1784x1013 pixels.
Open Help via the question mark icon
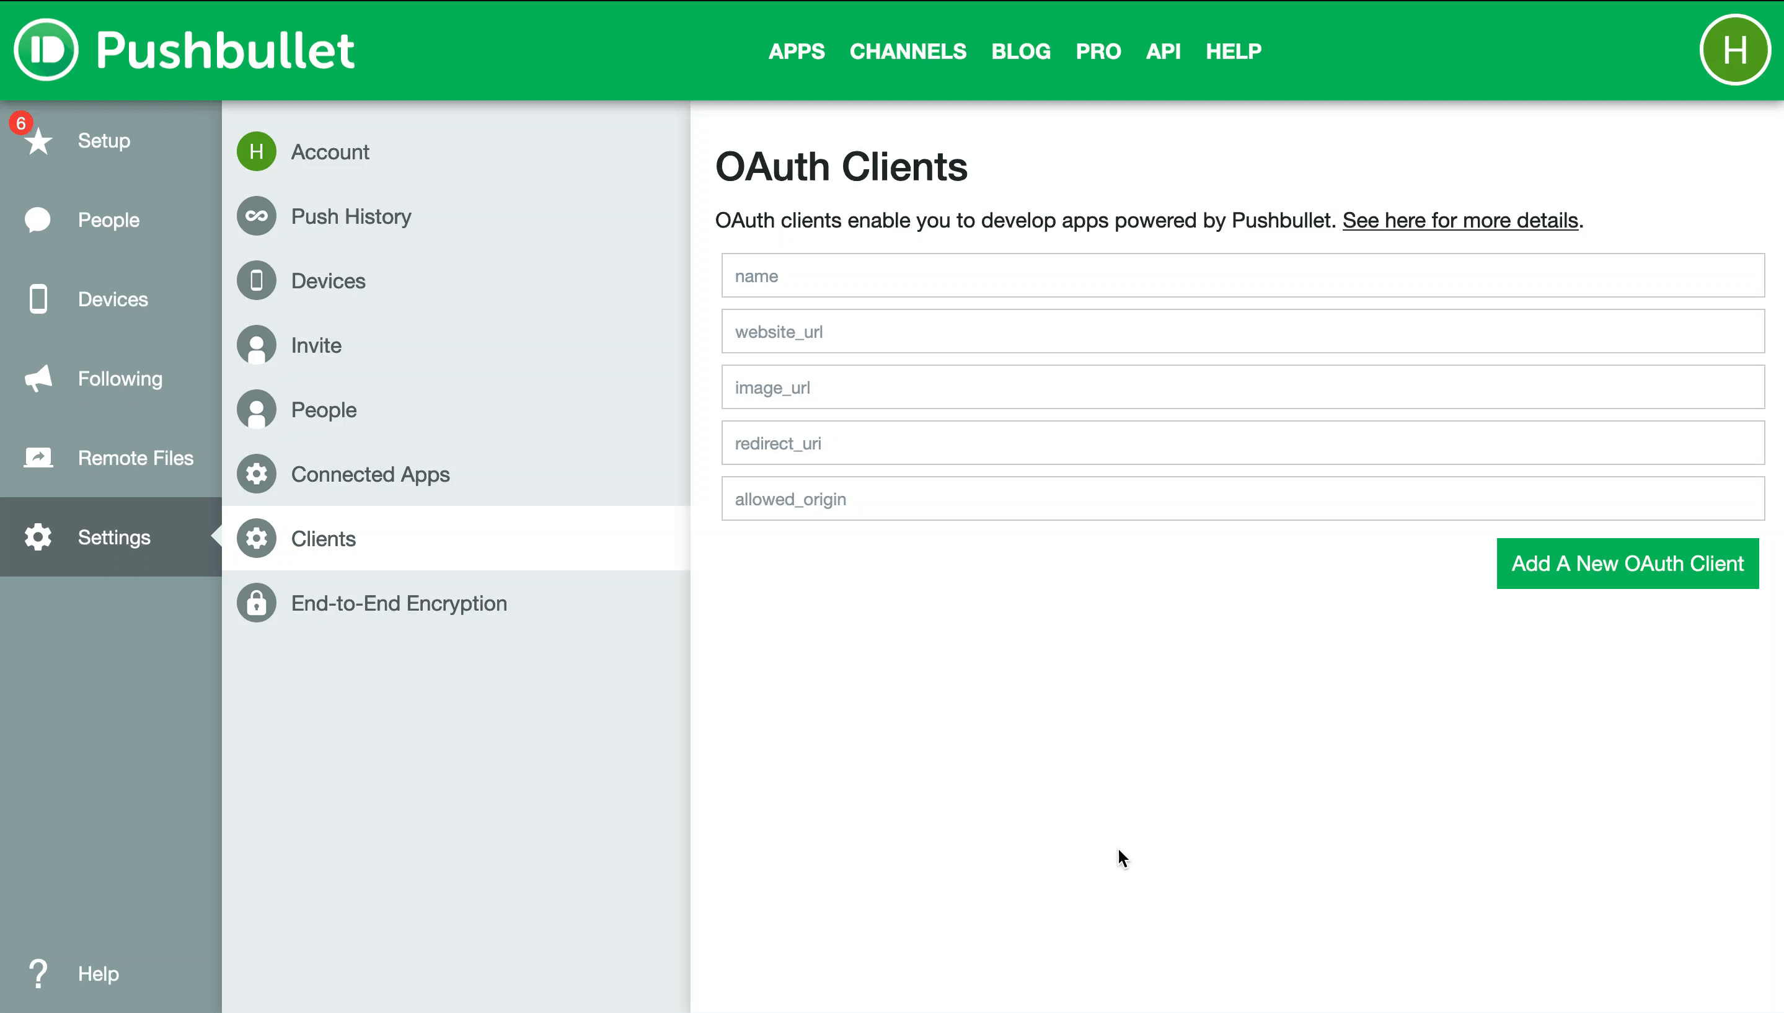38,973
